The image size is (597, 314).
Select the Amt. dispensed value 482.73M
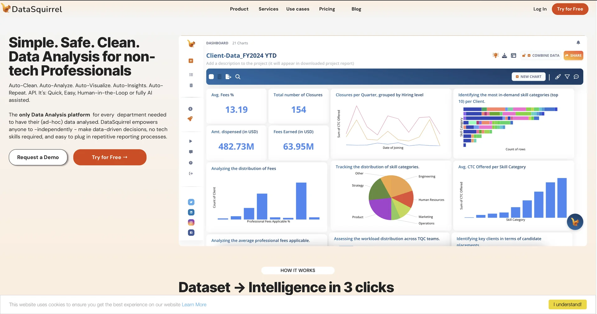(x=236, y=147)
